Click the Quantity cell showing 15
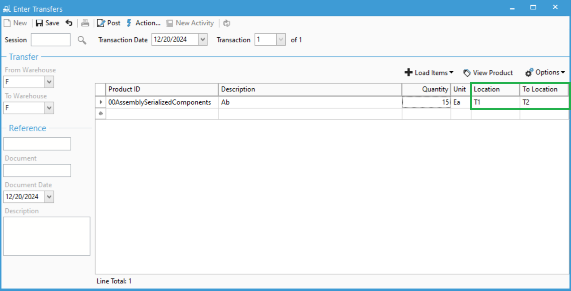The height and width of the screenshot is (291, 571). (x=426, y=102)
